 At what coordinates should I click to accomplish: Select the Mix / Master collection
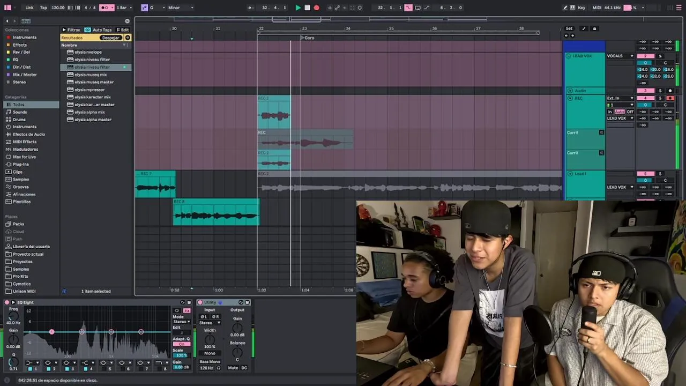pyautogui.click(x=25, y=75)
